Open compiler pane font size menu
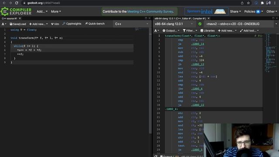This screenshot has width=279, height=157. 157,31
